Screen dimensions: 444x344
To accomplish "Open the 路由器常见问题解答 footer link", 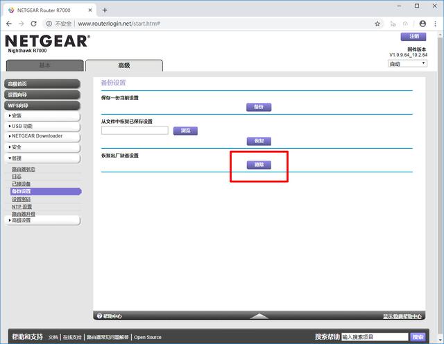I will 108,337.
